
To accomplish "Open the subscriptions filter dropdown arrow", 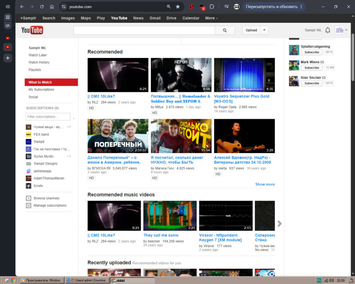I will pyautogui.click(x=73, y=119).
